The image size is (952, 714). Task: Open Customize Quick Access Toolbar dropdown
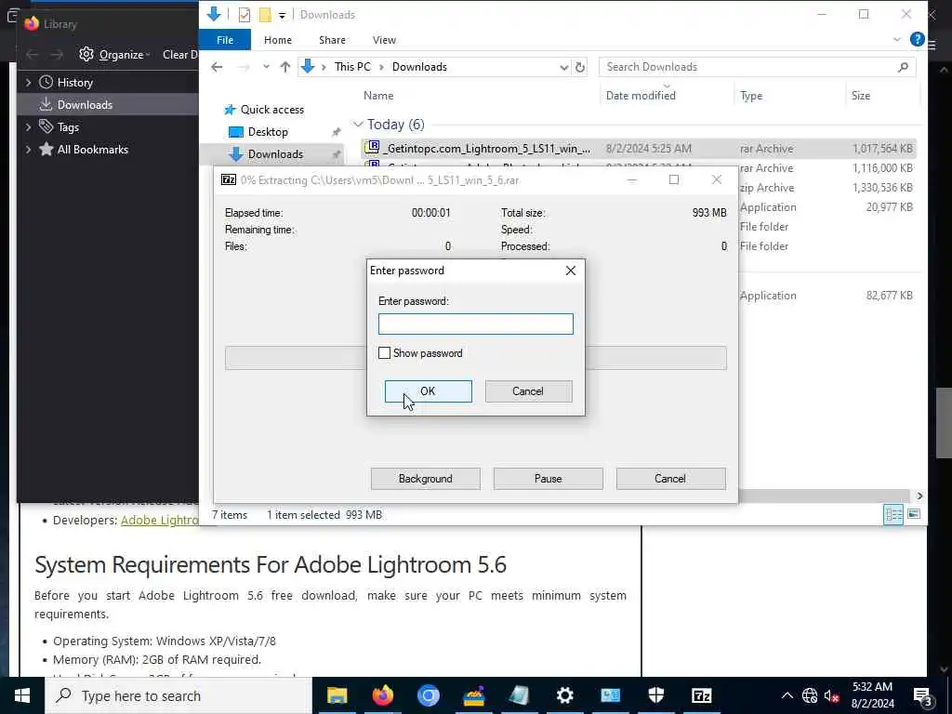point(282,15)
